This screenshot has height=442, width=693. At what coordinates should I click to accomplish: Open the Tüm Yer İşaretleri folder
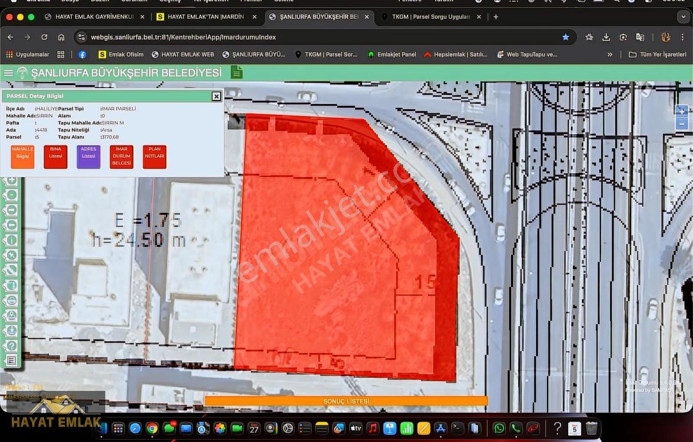pyautogui.click(x=657, y=55)
